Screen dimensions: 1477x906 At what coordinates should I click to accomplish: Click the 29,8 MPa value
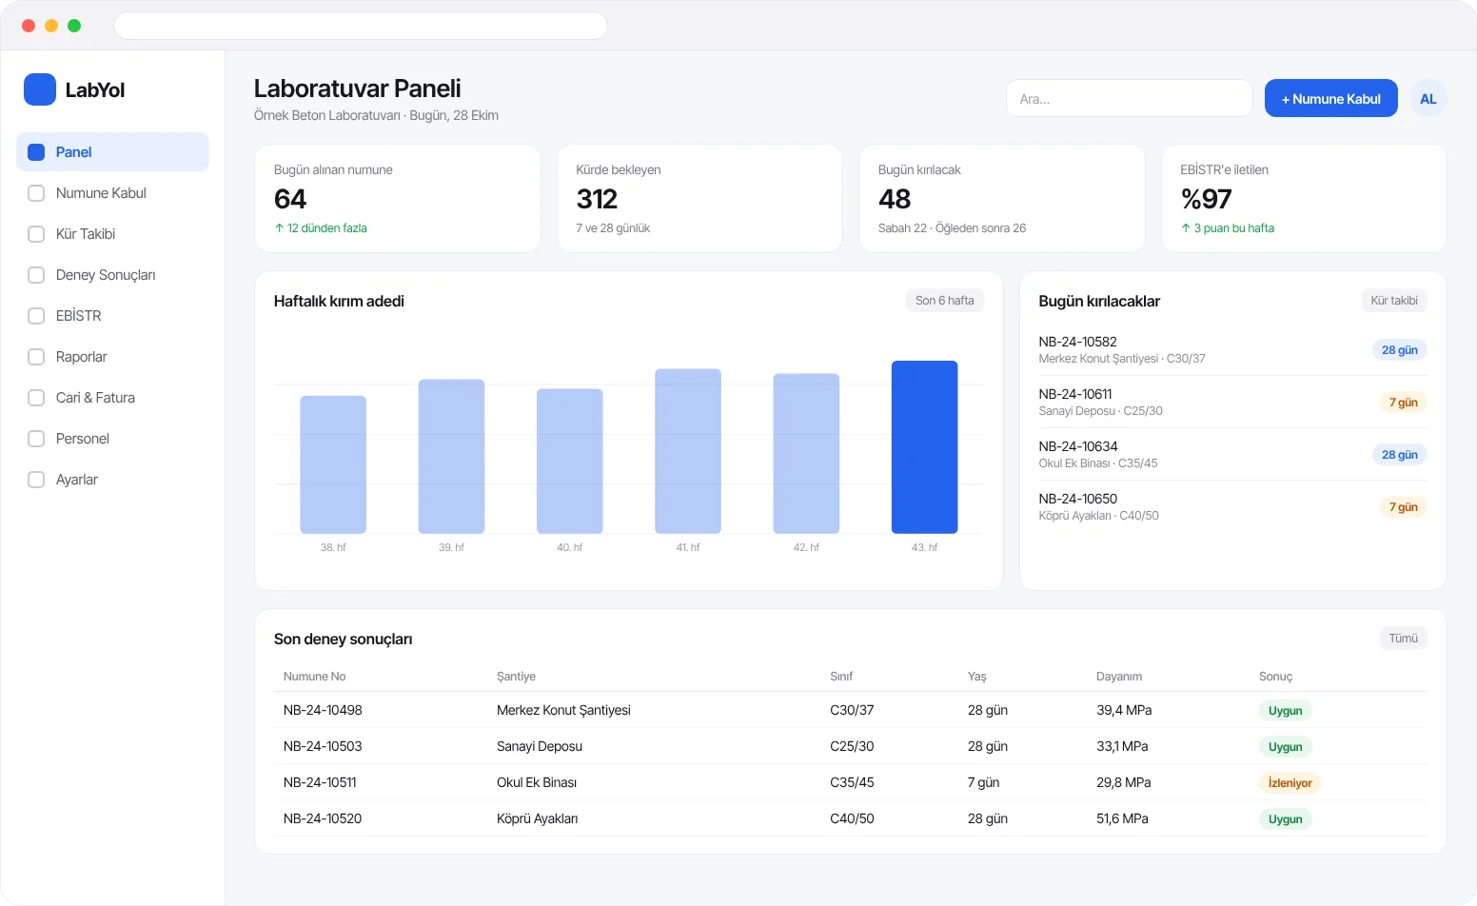pos(1124,782)
